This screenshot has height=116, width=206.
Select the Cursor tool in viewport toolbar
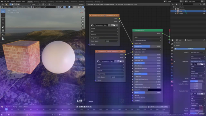tap(3, 15)
